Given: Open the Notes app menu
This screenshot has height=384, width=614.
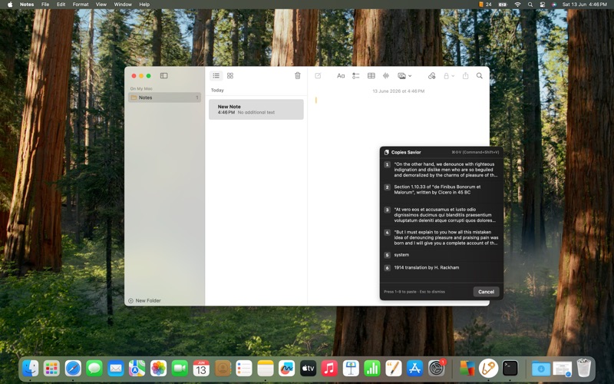Looking at the screenshot, I should click(x=27, y=5).
